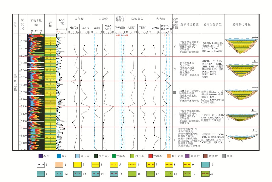Click yellow dotted pattern box numbered 5

click(114, 164)
